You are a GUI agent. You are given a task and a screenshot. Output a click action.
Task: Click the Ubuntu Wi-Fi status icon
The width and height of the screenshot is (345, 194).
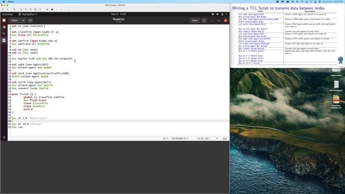(213, 15)
